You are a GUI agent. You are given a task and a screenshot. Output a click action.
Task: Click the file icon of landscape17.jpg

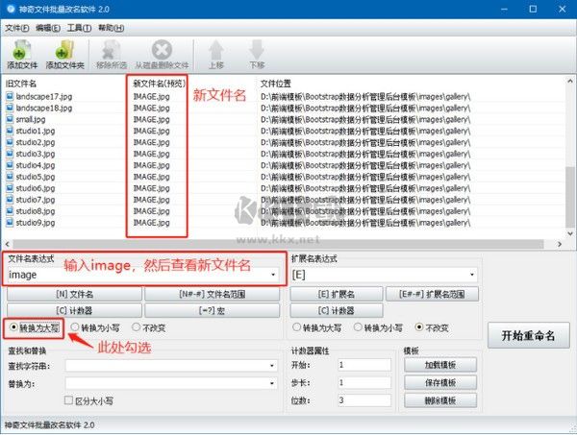click(10, 96)
